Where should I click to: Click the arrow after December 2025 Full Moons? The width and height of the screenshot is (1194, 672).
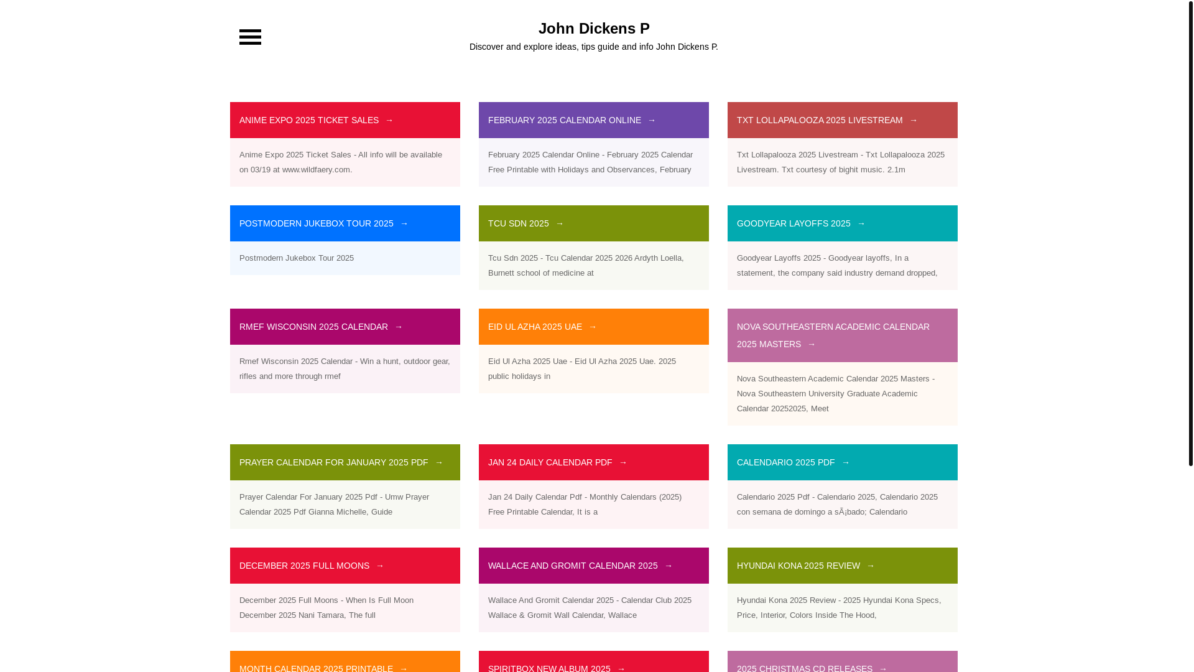coord(380,566)
